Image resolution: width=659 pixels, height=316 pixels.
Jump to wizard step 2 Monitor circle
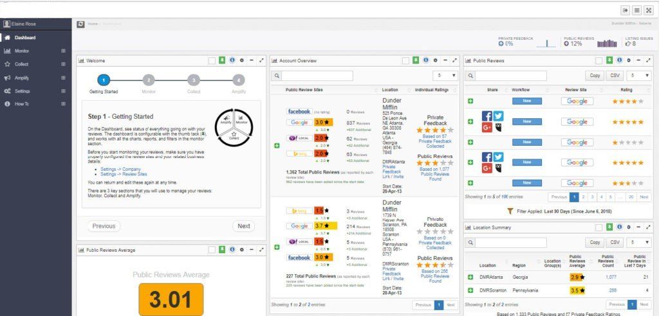(x=149, y=80)
